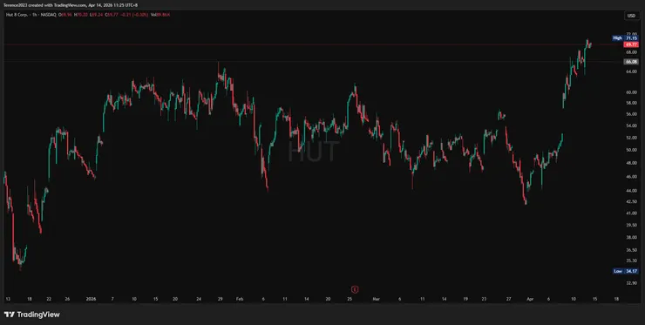Click the 36.50 price axis label

pyautogui.click(x=631, y=250)
